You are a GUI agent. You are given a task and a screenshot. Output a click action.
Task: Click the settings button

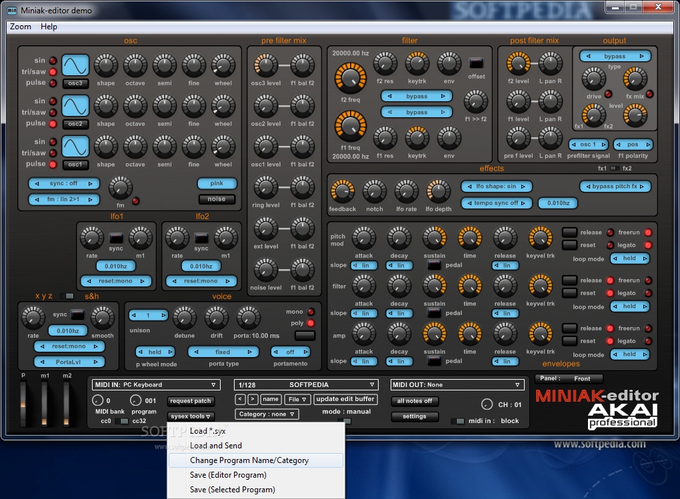pyautogui.click(x=415, y=416)
